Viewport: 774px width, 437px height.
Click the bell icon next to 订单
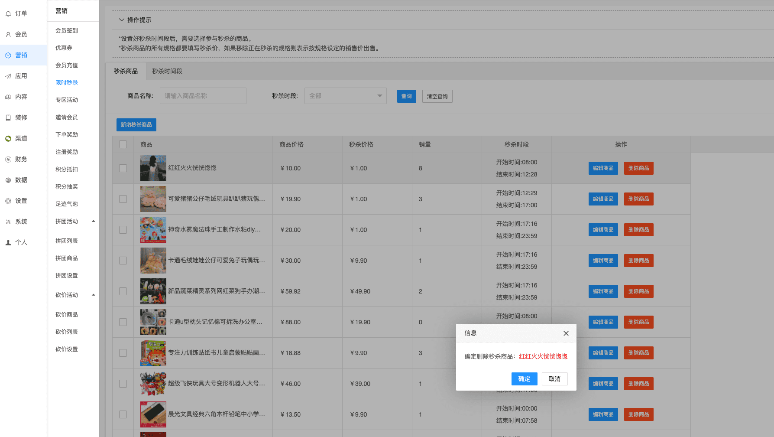point(8,14)
